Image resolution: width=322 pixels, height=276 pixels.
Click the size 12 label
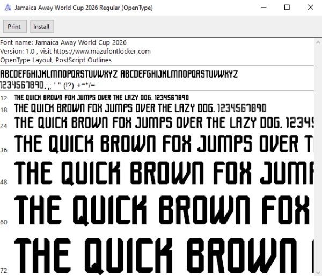click(x=4, y=98)
